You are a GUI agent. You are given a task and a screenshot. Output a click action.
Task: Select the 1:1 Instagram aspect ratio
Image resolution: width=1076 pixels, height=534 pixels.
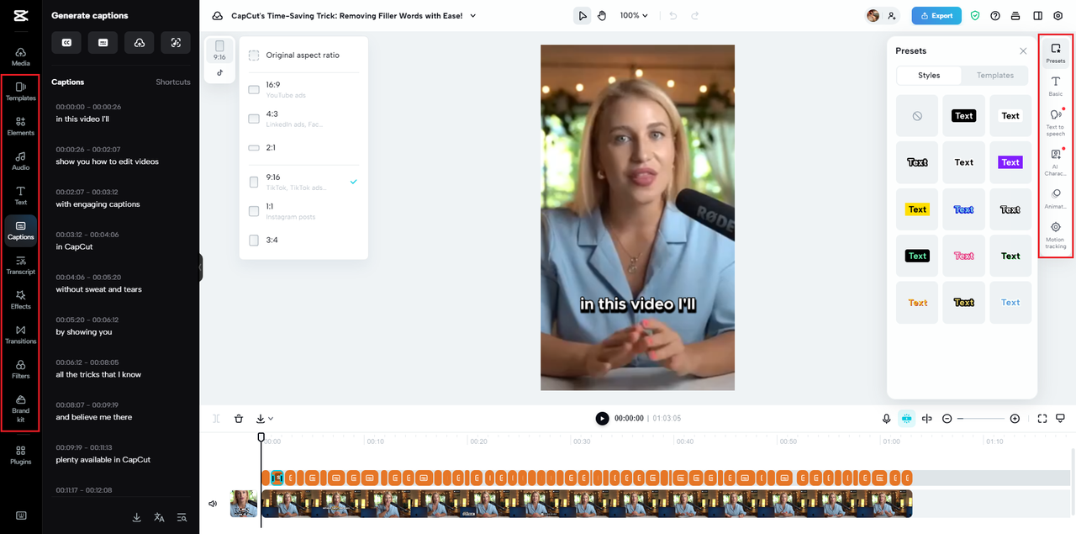303,211
